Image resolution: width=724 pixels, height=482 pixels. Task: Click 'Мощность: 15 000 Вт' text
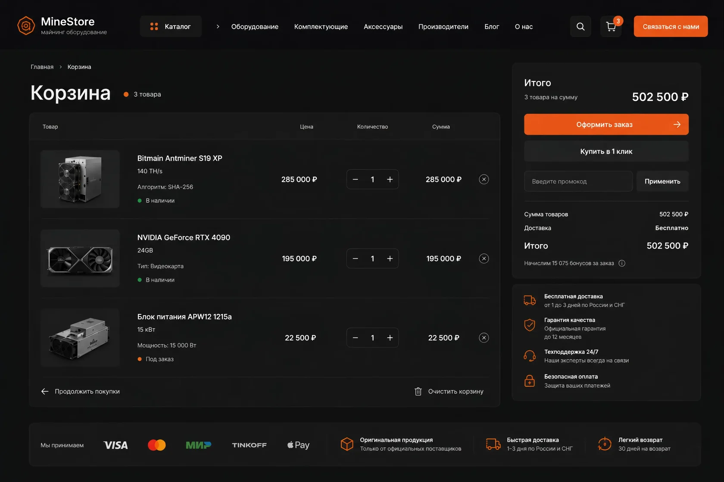coord(167,345)
